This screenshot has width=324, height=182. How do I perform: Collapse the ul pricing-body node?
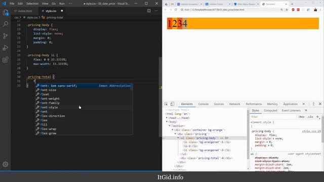[x=178, y=138]
